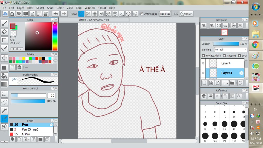The image size is (263, 148).
Task: Select the Brush tool in left toolbar
Action: pyautogui.click(x=4, y=24)
